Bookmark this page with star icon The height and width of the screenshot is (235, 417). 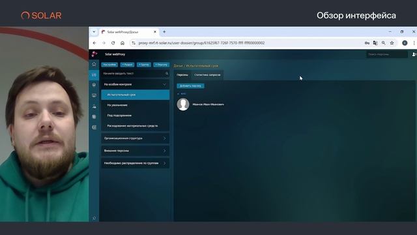[392, 43]
